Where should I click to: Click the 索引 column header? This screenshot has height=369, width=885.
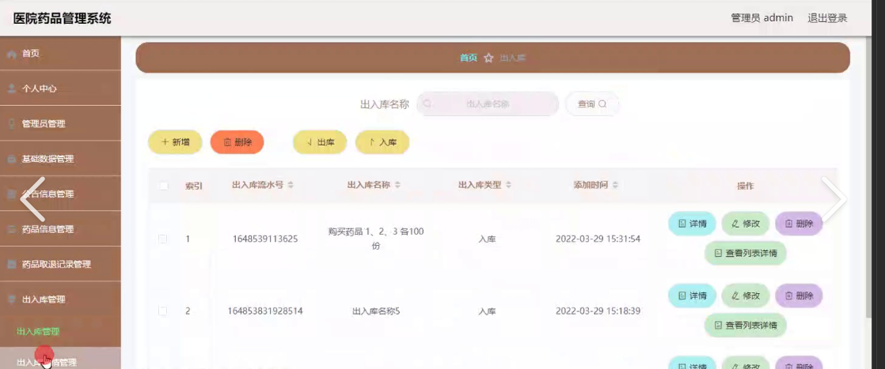tap(194, 186)
